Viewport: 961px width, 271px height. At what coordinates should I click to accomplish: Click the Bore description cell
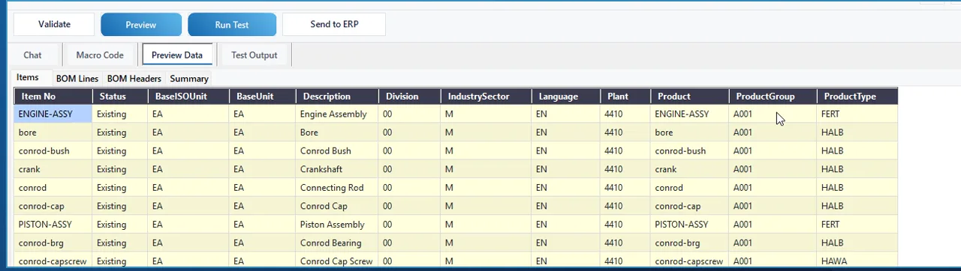coord(337,133)
